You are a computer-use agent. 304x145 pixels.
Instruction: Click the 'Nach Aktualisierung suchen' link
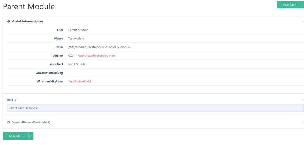(96, 56)
